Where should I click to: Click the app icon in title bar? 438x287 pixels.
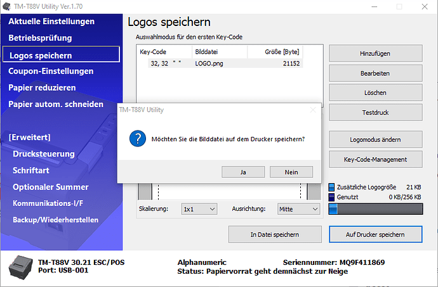click(6, 6)
